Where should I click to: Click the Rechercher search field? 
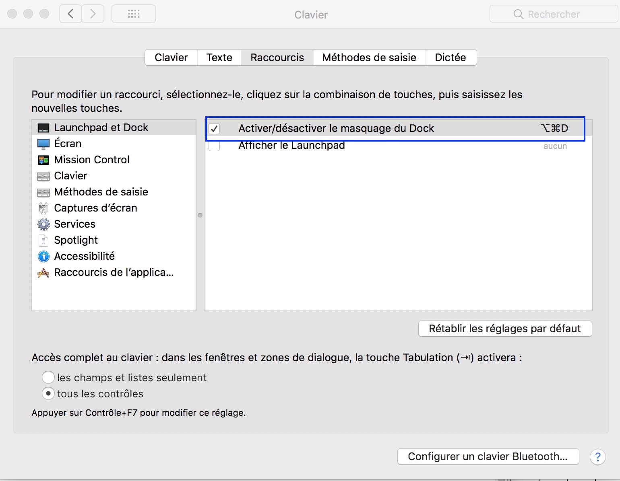[x=554, y=14]
